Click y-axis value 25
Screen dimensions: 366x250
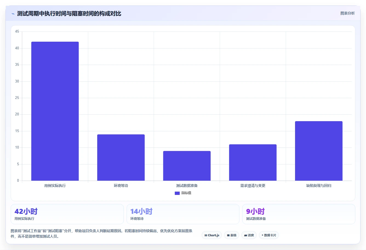click(17, 98)
